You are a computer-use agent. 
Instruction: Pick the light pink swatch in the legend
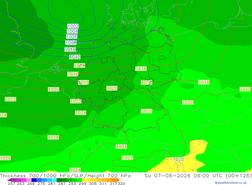[29, 180]
